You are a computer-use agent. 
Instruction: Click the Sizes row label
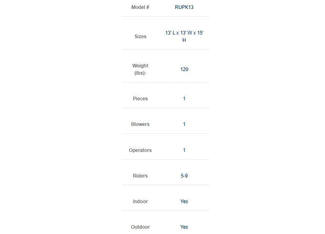point(140,37)
